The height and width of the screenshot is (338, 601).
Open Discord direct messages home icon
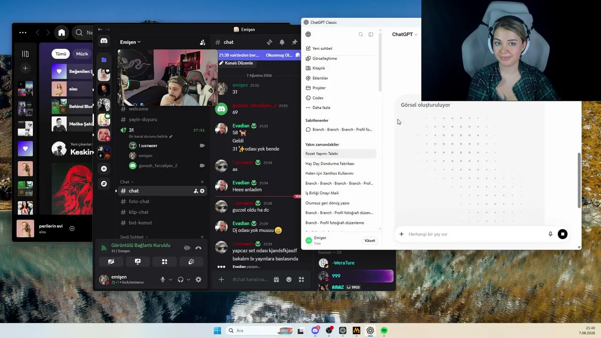click(104, 41)
